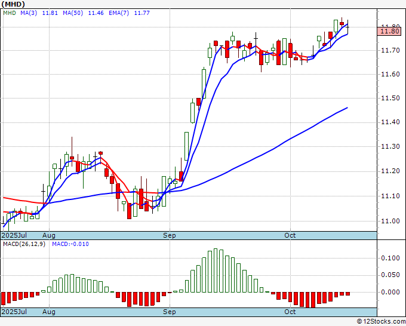Click the MA(50) legend label
406x326 pixels.
click(73, 13)
